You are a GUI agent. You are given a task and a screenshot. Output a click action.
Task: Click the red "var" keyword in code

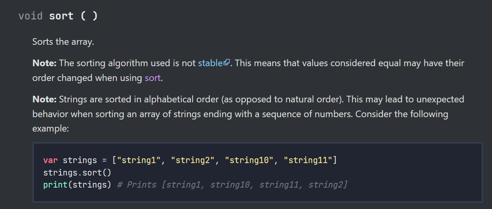click(x=51, y=160)
